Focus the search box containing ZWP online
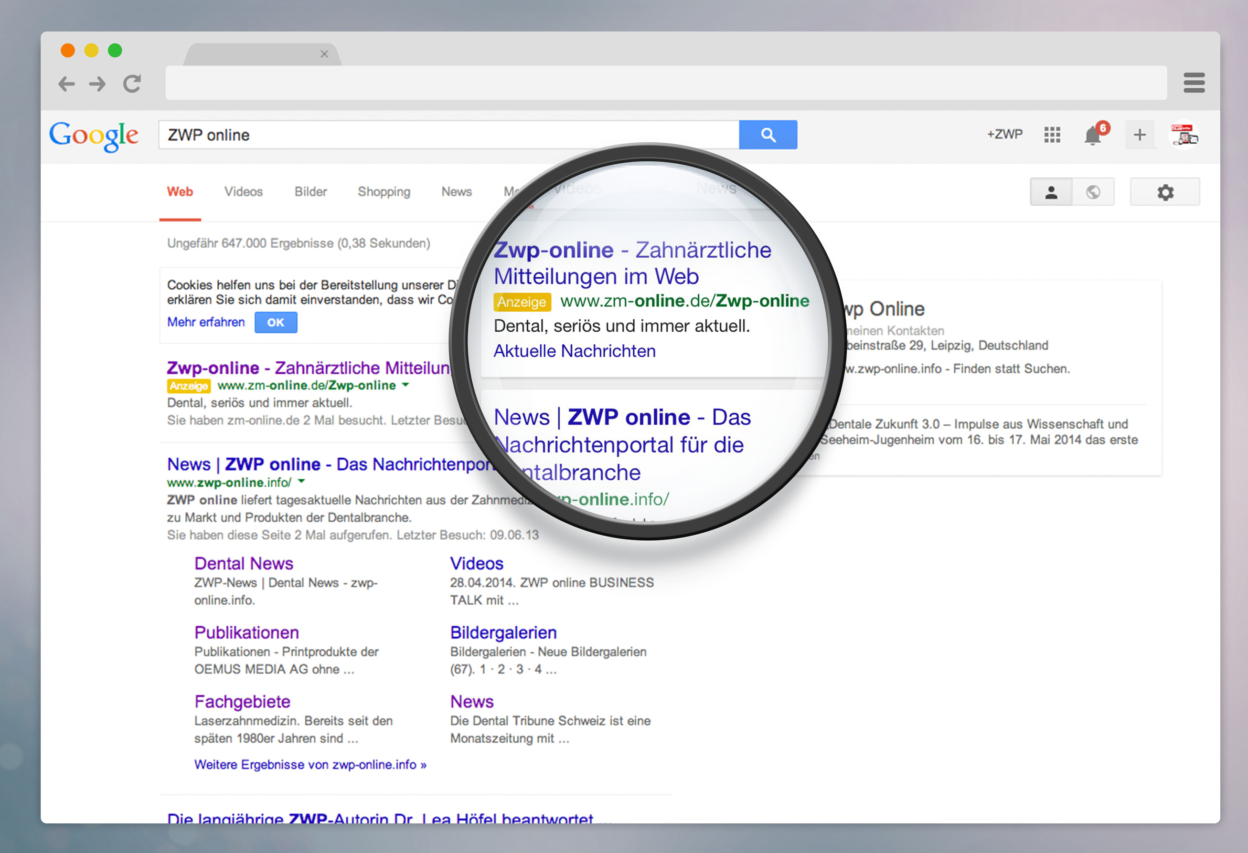Viewport: 1248px width, 853px height. [x=448, y=135]
